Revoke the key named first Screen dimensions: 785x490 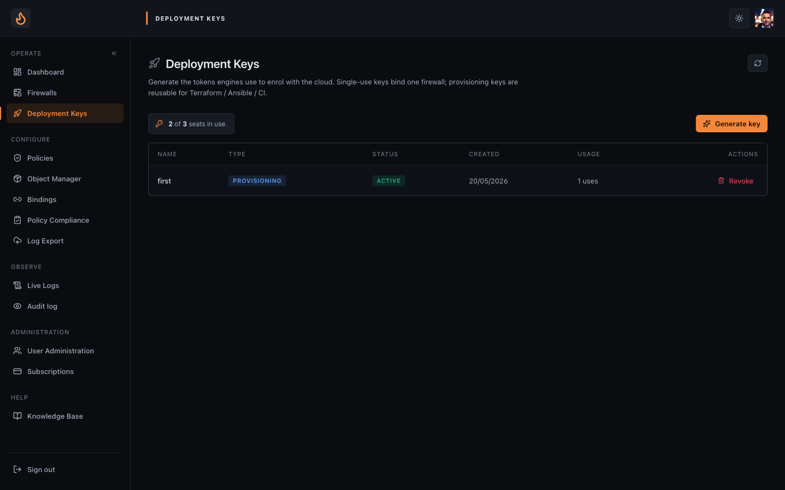pyautogui.click(x=735, y=181)
